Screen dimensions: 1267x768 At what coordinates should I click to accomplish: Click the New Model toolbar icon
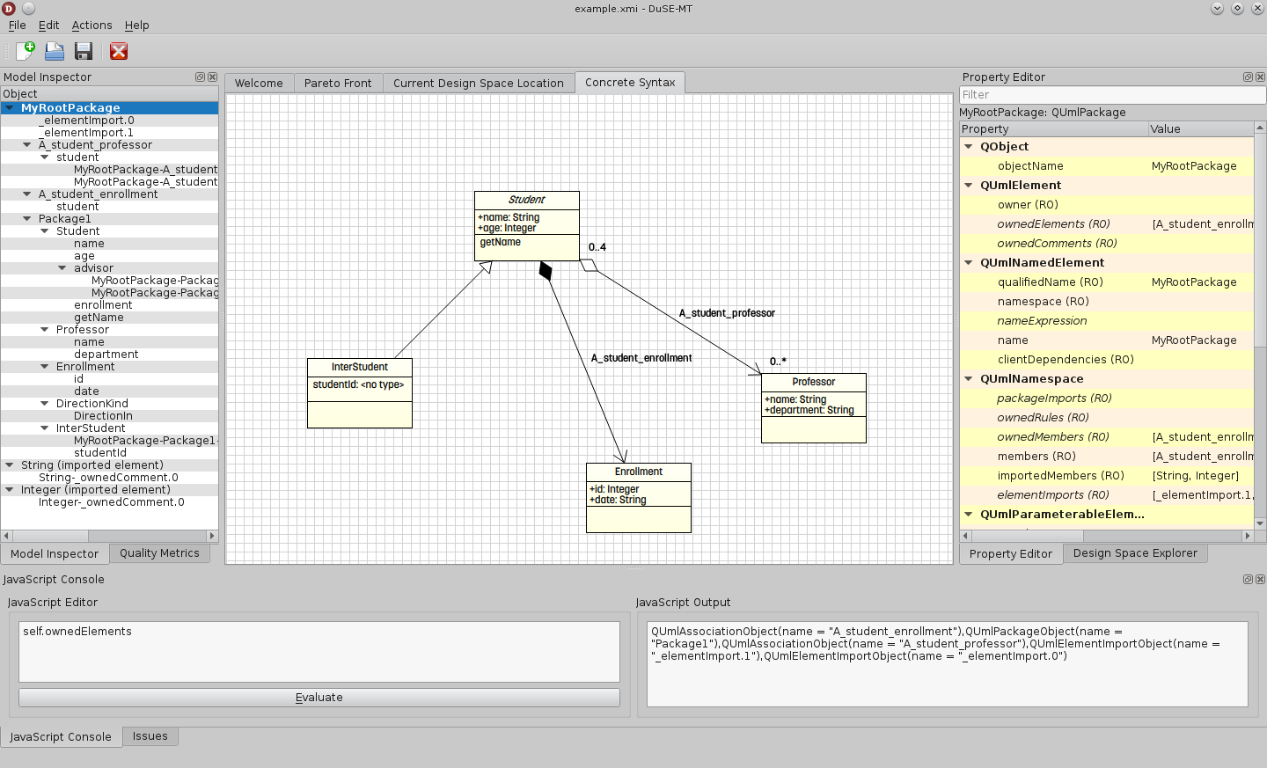coord(26,51)
